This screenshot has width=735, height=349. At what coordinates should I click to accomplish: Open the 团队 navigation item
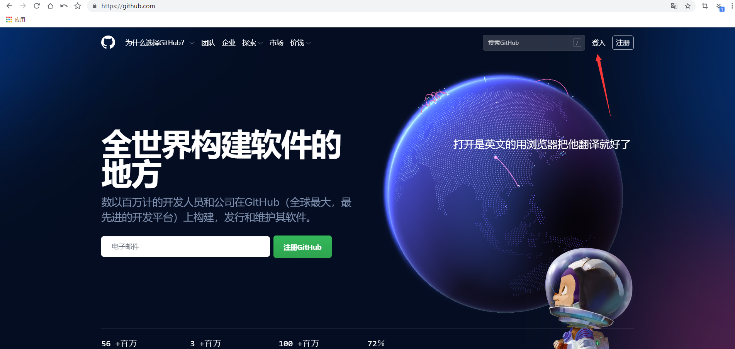pyautogui.click(x=208, y=43)
